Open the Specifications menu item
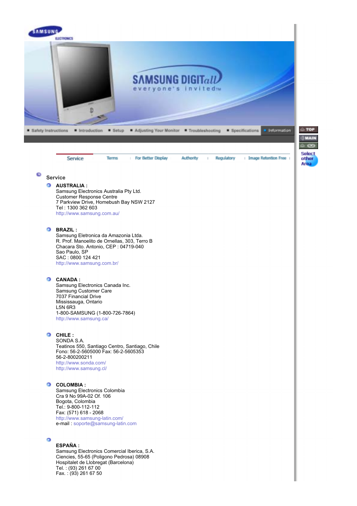This screenshot has height=506, width=357. coord(242,130)
